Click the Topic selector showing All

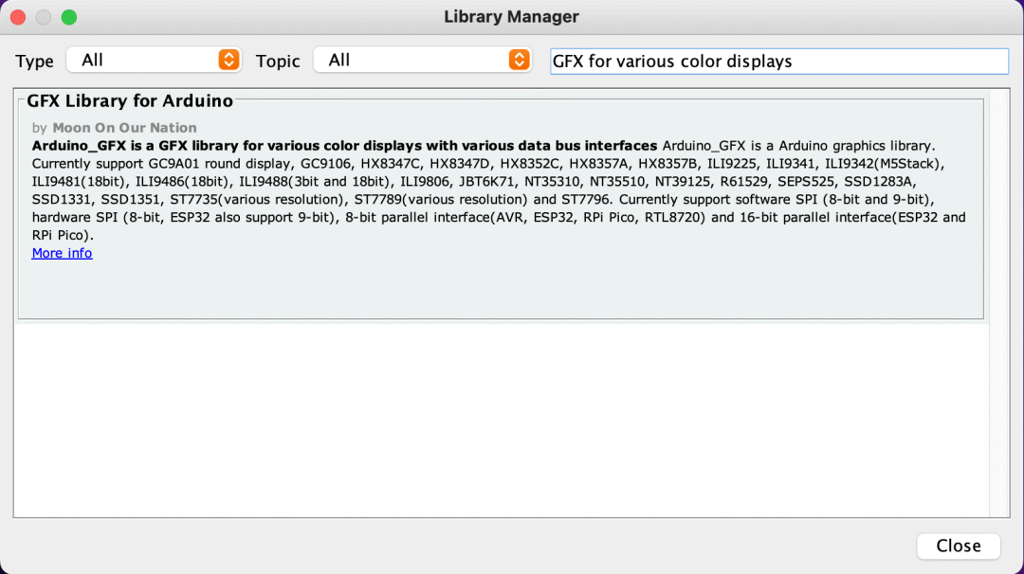click(x=423, y=60)
